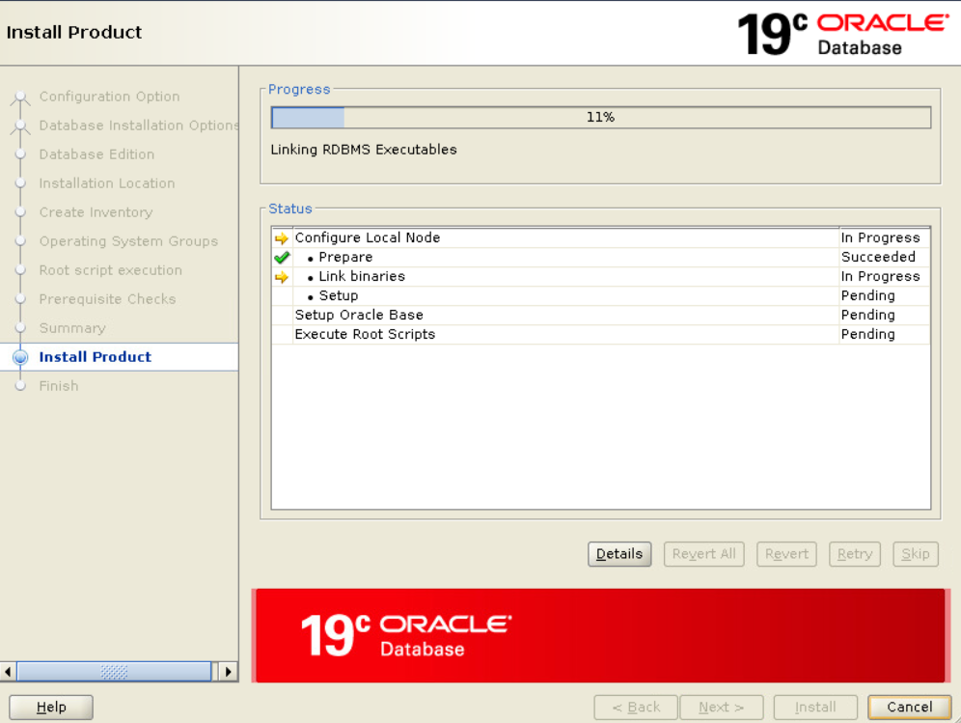Click the Revert button

[x=786, y=554]
